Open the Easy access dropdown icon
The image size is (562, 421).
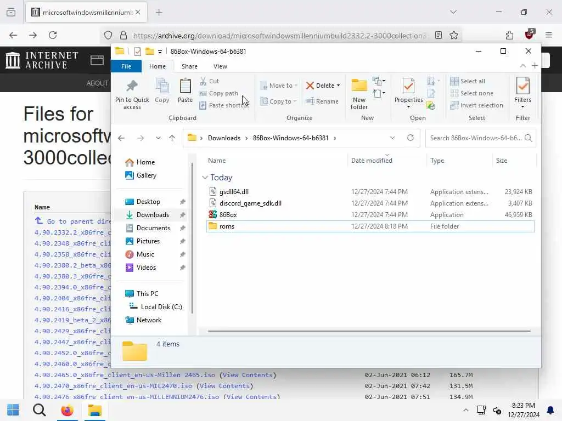tap(379, 94)
